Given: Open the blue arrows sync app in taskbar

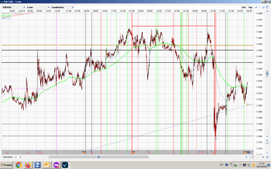Looking at the screenshot, I should 37,165.
